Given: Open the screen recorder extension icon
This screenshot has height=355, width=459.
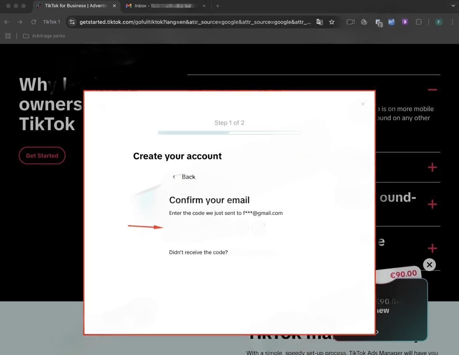Looking at the screenshot, I should [350, 22].
